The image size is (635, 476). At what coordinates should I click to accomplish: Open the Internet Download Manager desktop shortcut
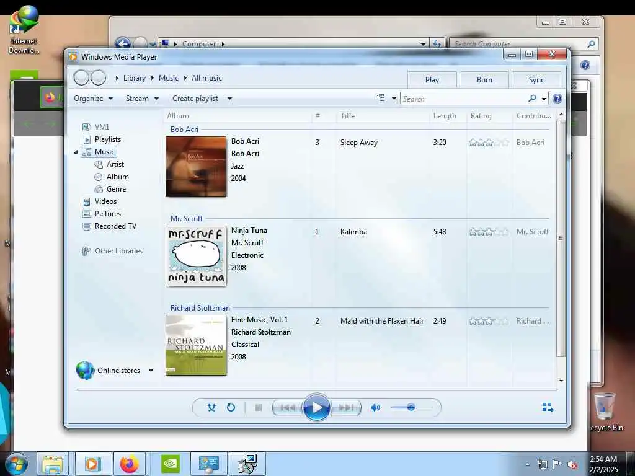click(x=24, y=29)
